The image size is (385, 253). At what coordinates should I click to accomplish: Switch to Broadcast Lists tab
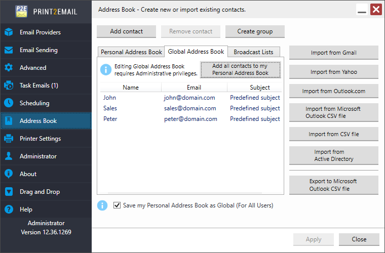[x=253, y=52]
